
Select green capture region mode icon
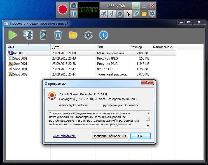tap(136, 6)
